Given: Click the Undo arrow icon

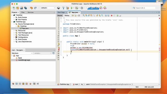Looking at the screenshot, I should point(31,8).
